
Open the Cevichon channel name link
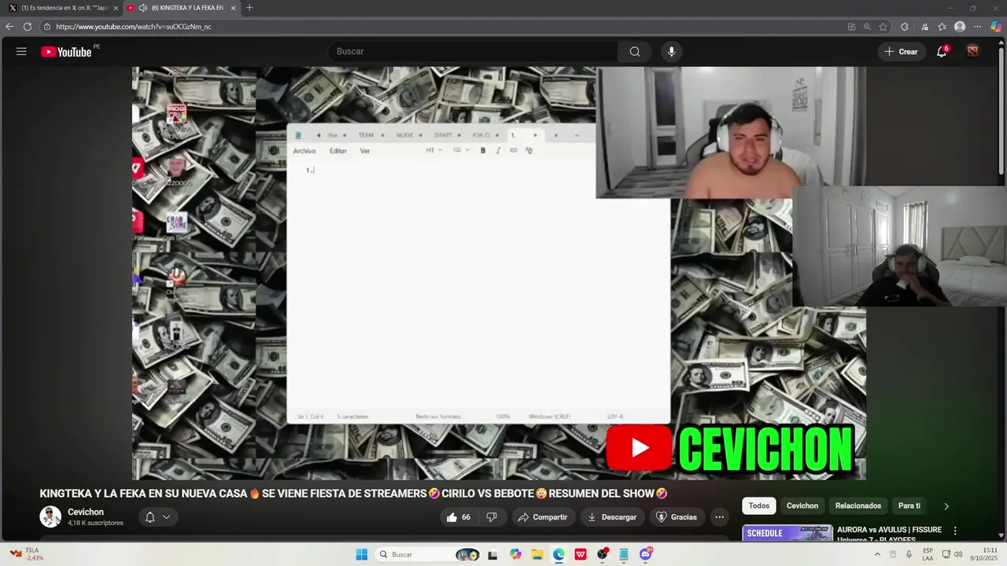tap(86, 512)
